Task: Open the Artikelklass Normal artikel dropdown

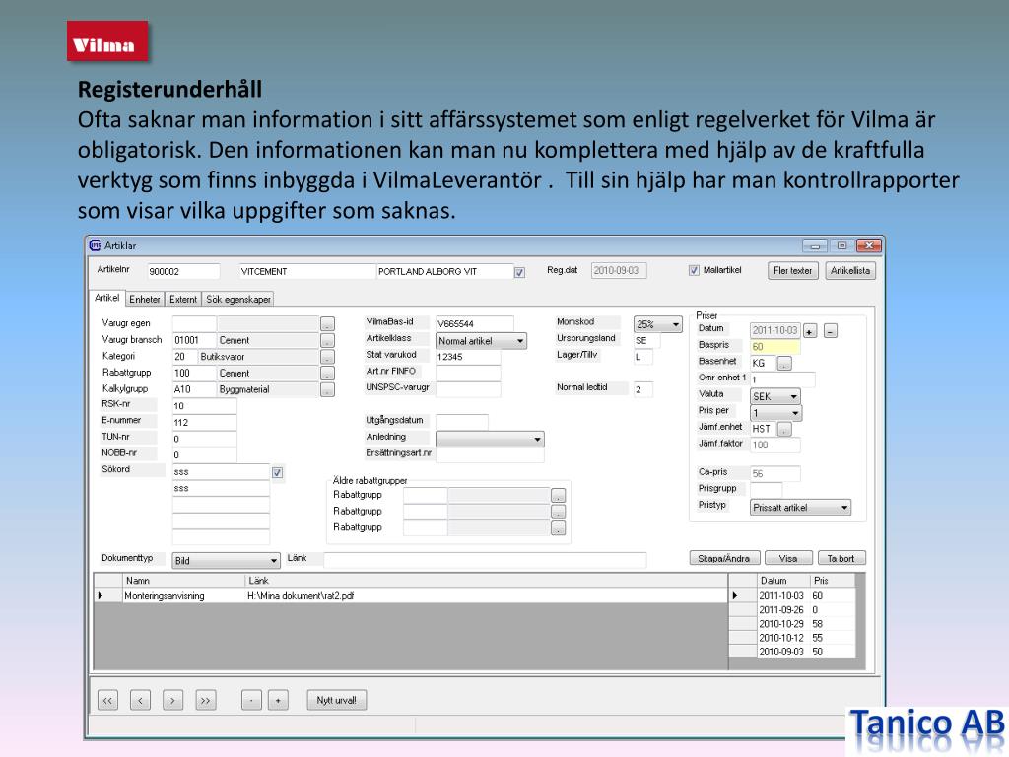Action: [481, 341]
